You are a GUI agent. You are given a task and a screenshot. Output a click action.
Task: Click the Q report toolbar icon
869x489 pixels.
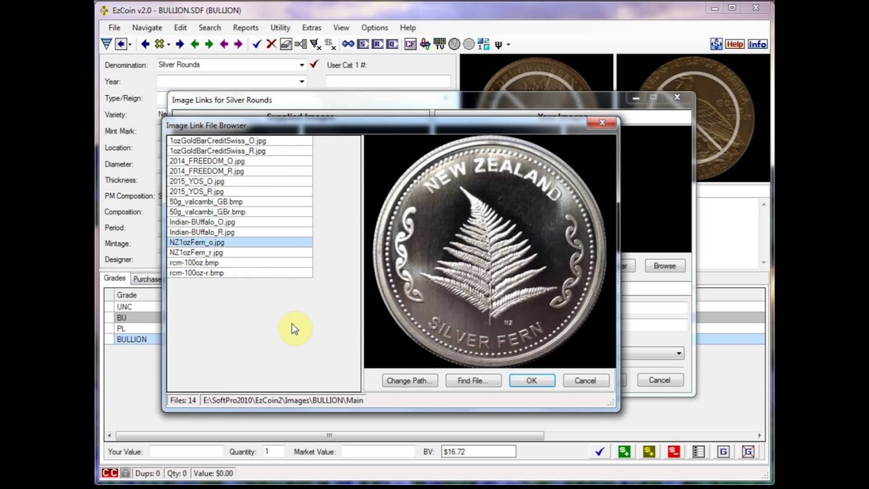point(392,44)
